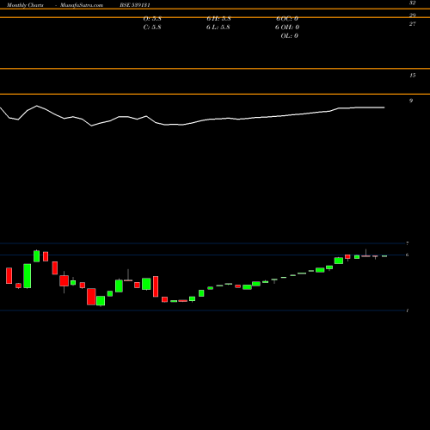
Task: Click the price axis label '27'
Action: click(412, 24)
